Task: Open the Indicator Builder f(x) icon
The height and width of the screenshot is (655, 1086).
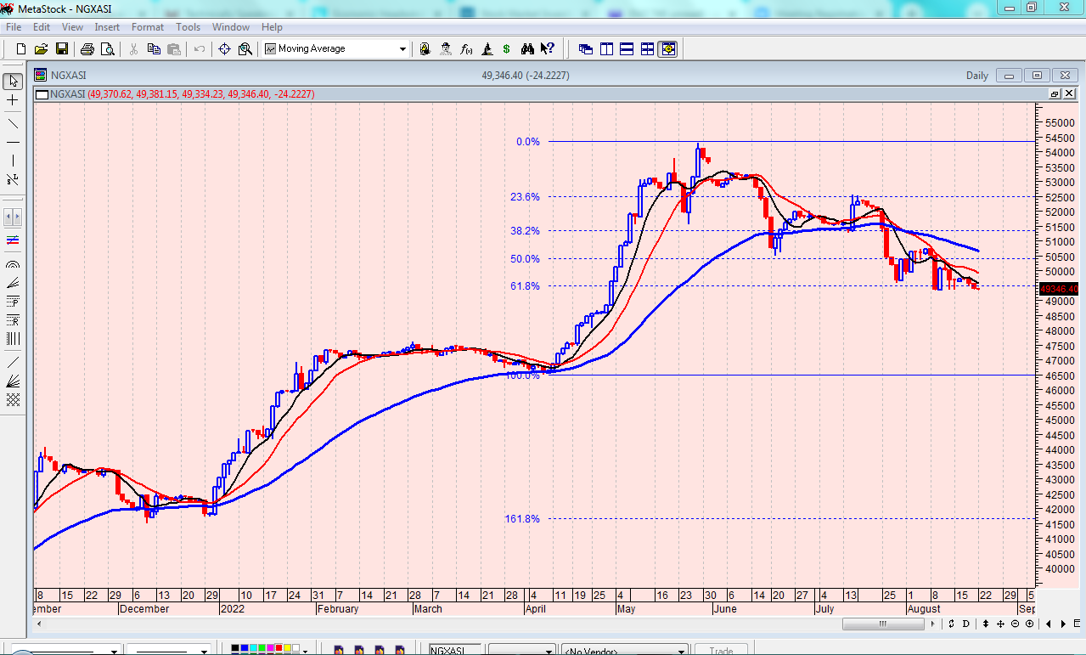Action: pos(466,49)
